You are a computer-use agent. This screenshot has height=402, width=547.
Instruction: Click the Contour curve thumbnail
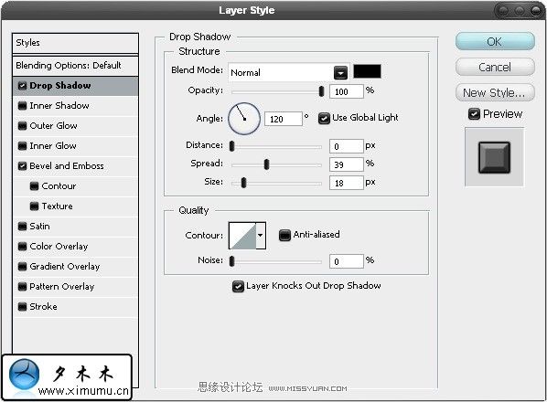click(x=242, y=236)
